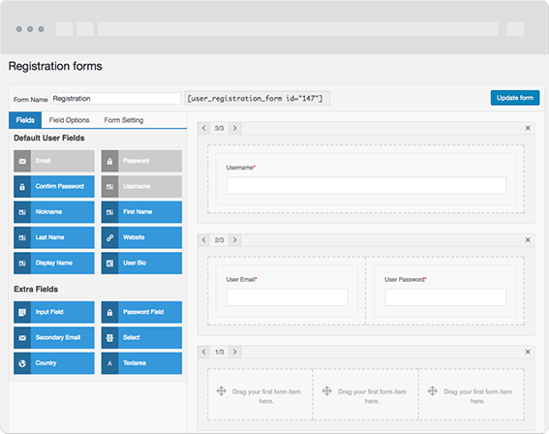549x434 pixels.
Task: Add the Nickname field button
Action: coord(54,212)
